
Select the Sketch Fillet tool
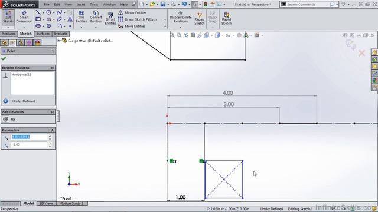coord(59,26)
